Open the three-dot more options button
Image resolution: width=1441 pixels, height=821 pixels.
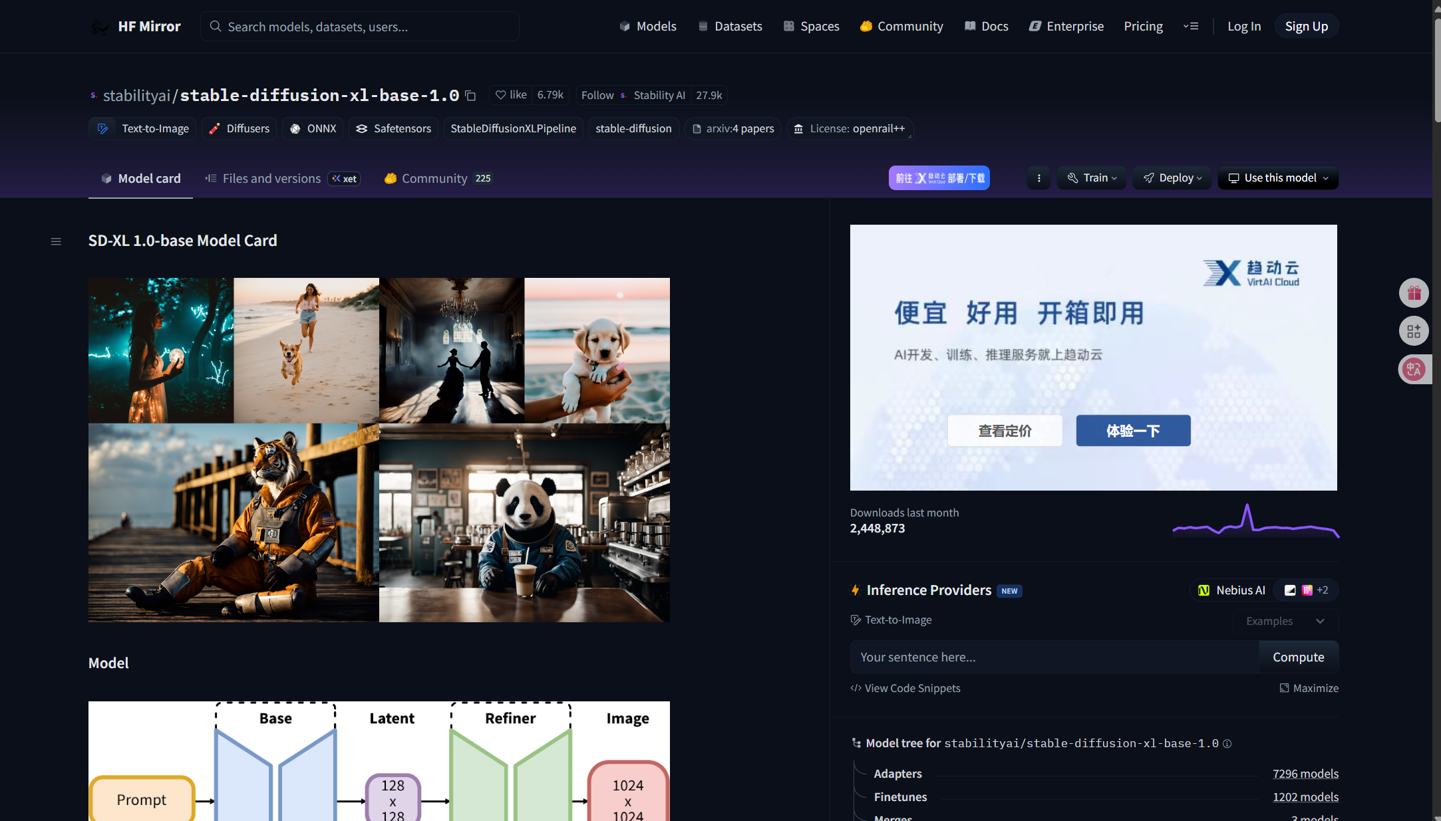[1039, 178]
